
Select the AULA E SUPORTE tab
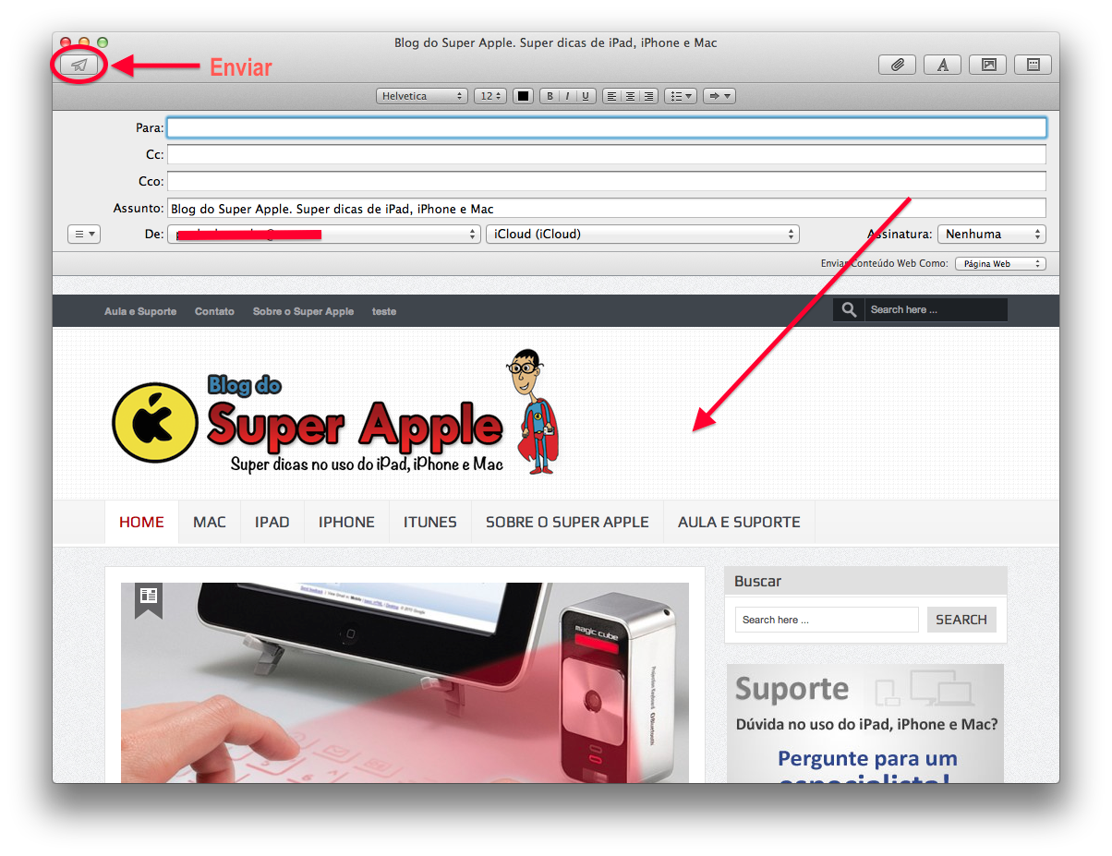[739, 522]
